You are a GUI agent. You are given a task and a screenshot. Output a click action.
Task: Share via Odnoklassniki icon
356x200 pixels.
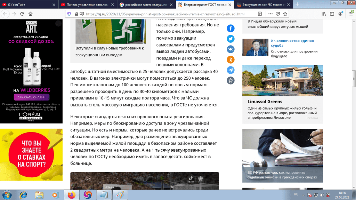(230, 59)
